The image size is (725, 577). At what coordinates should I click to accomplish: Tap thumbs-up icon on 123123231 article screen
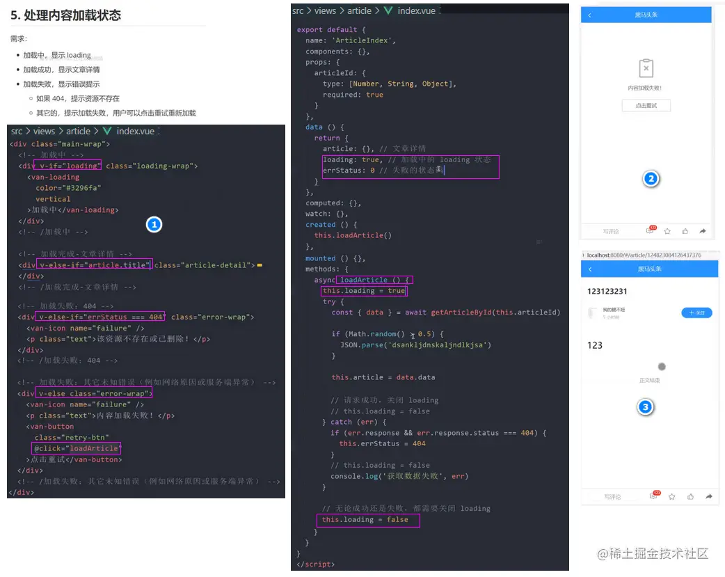(690, 496)
